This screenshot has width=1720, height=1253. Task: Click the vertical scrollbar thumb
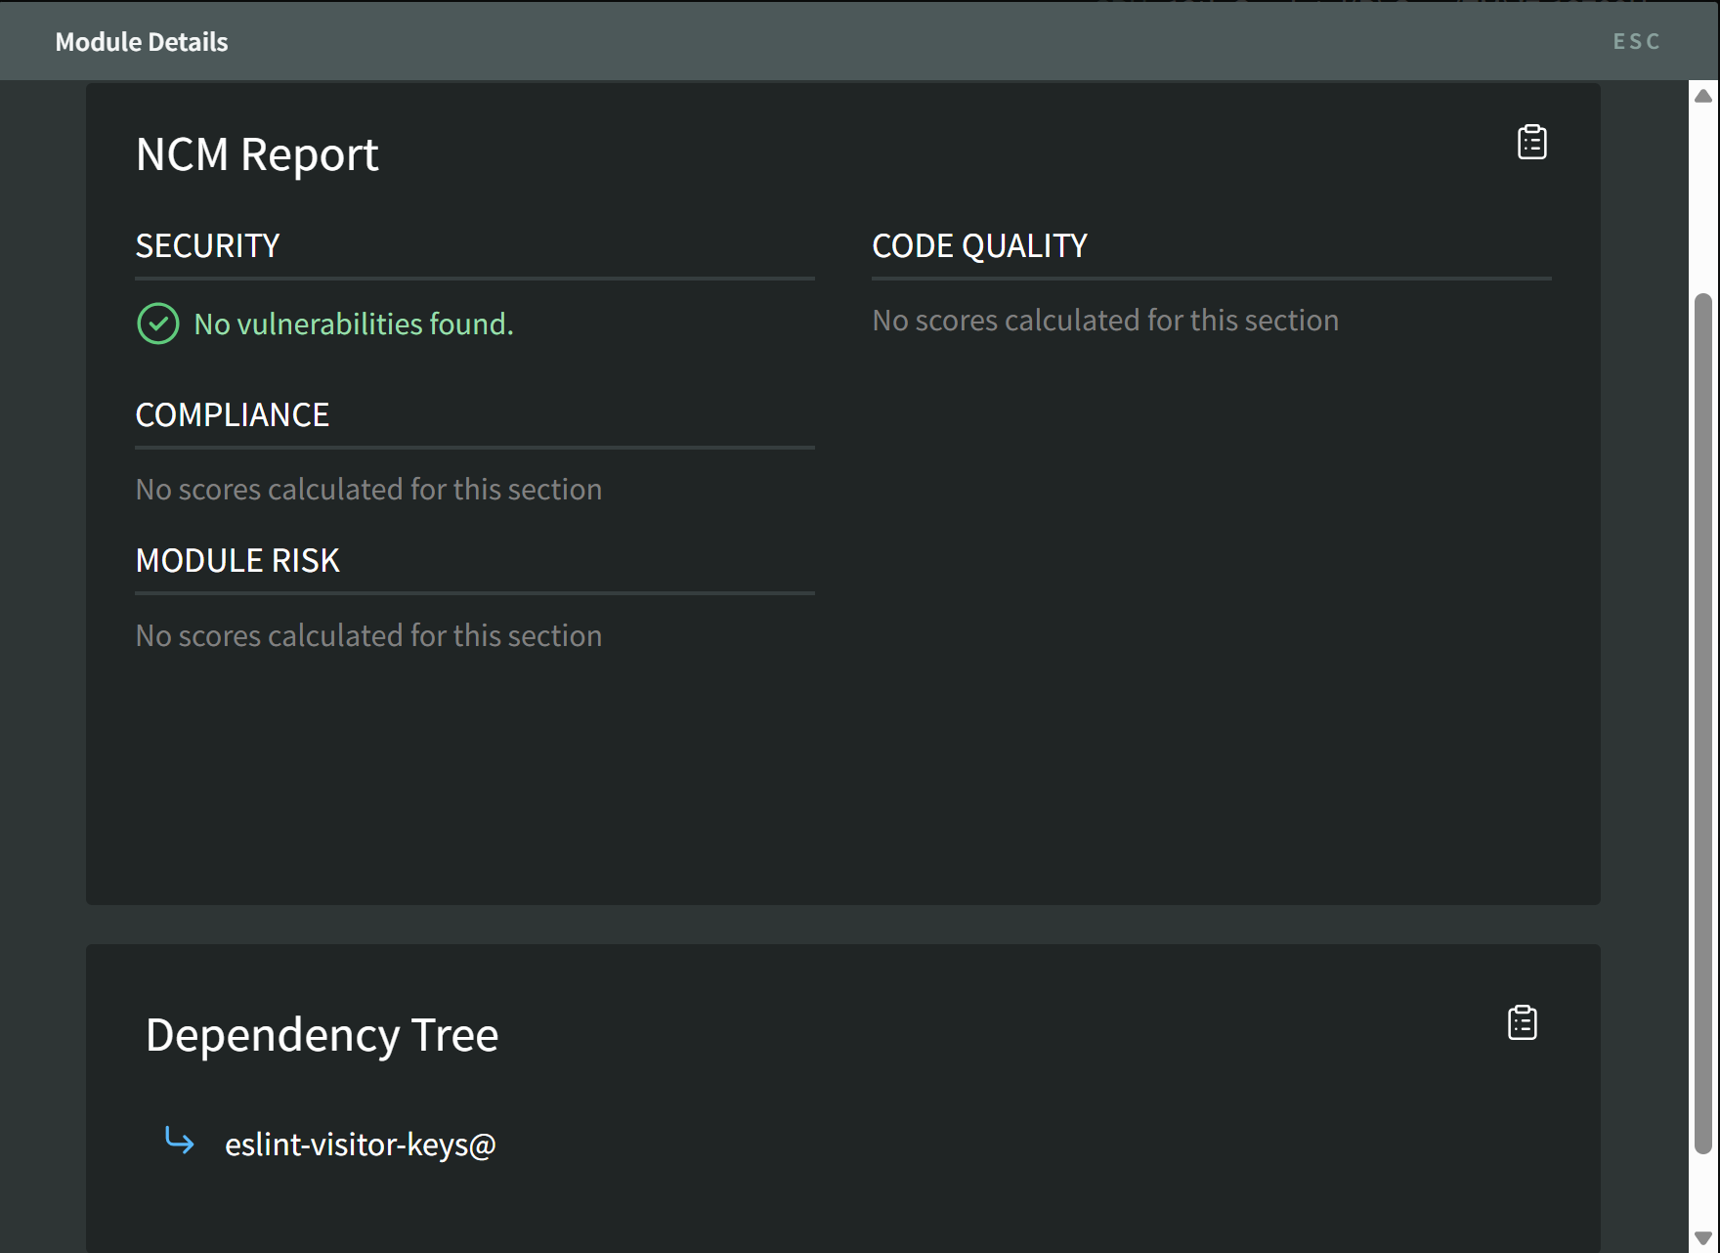[x=1703, y=723]
